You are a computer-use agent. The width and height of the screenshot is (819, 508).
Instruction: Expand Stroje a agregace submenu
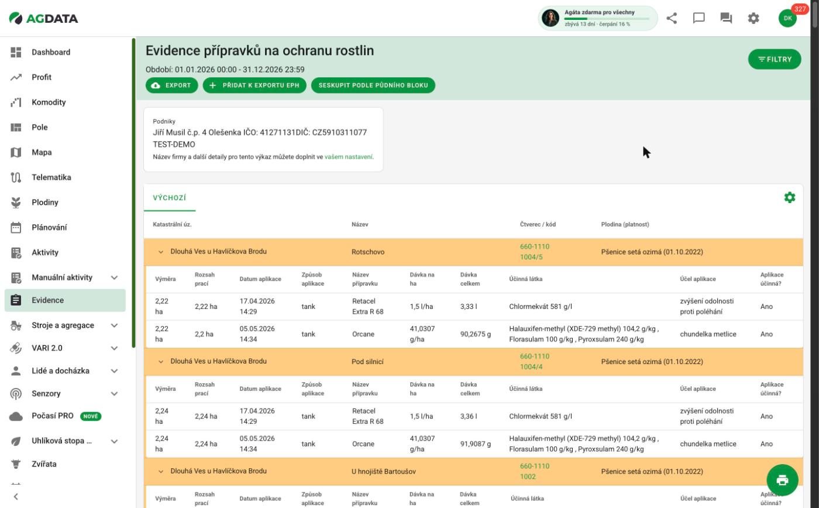coord(114,325)
